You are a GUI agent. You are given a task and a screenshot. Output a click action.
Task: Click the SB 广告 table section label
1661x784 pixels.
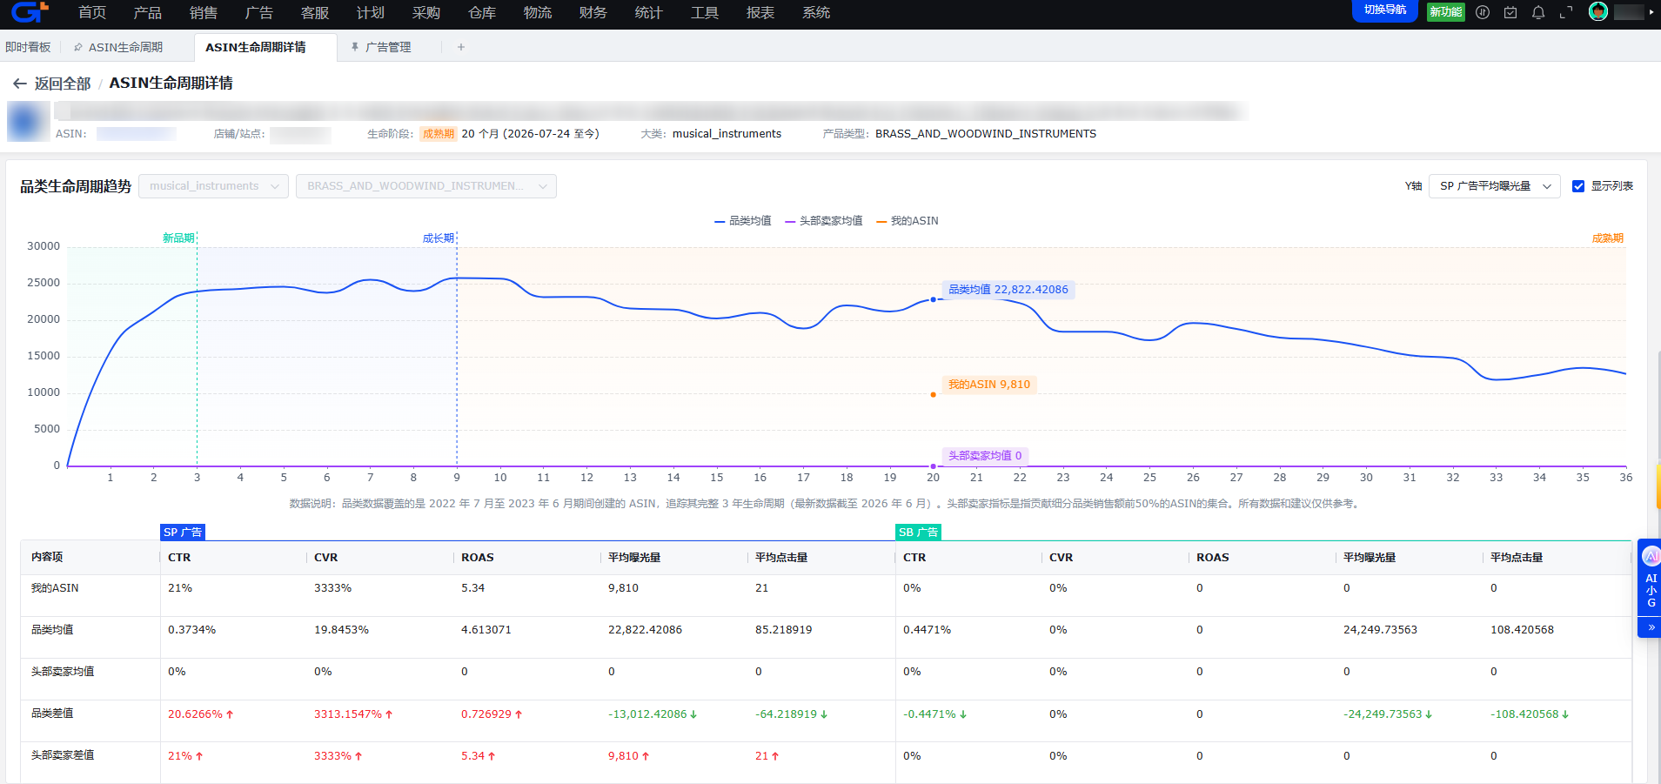click(x=918, y=532)
